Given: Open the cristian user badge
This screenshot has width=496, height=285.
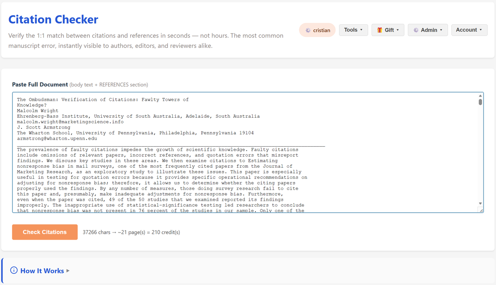Looking at the screenshot, I should click(317, 30).
